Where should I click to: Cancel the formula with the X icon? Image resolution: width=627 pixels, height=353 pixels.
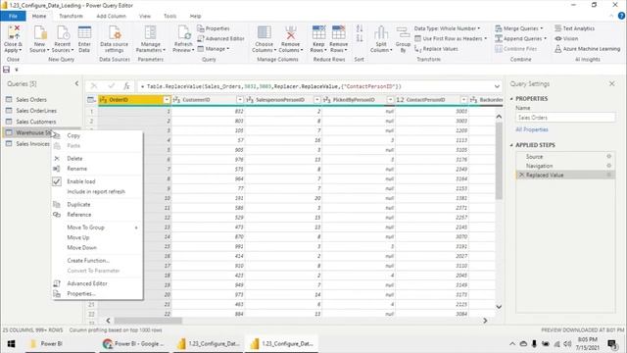coord(94,86)
